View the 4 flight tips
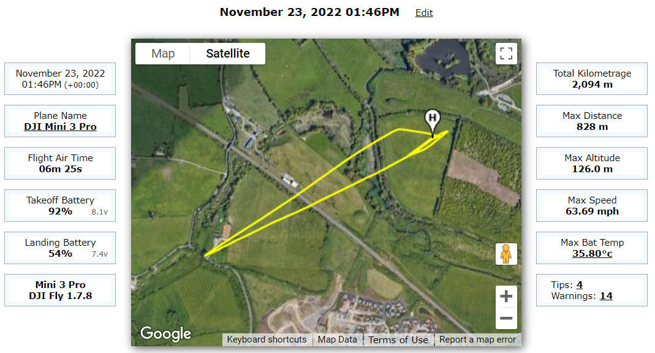The image size is (655, 353). 580,285
